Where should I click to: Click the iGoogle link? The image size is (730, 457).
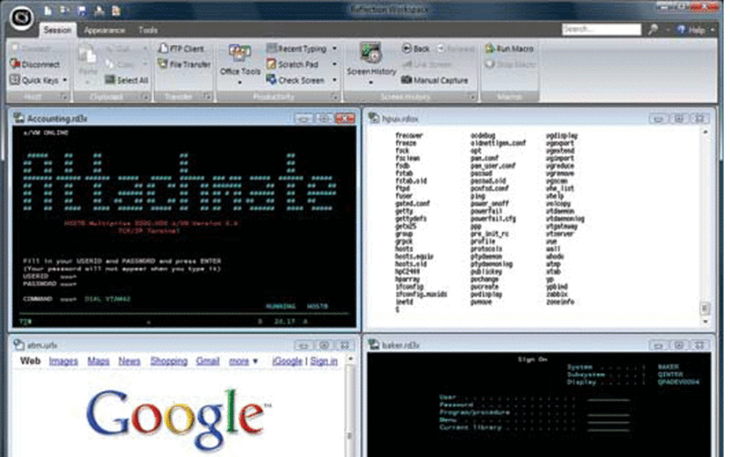coord(287,361)
